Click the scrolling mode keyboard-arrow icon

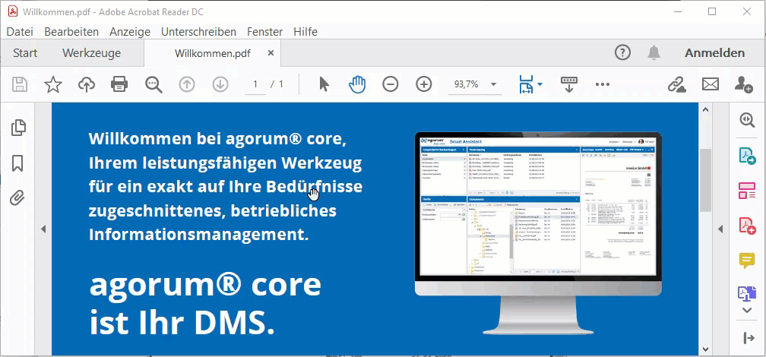568,84
